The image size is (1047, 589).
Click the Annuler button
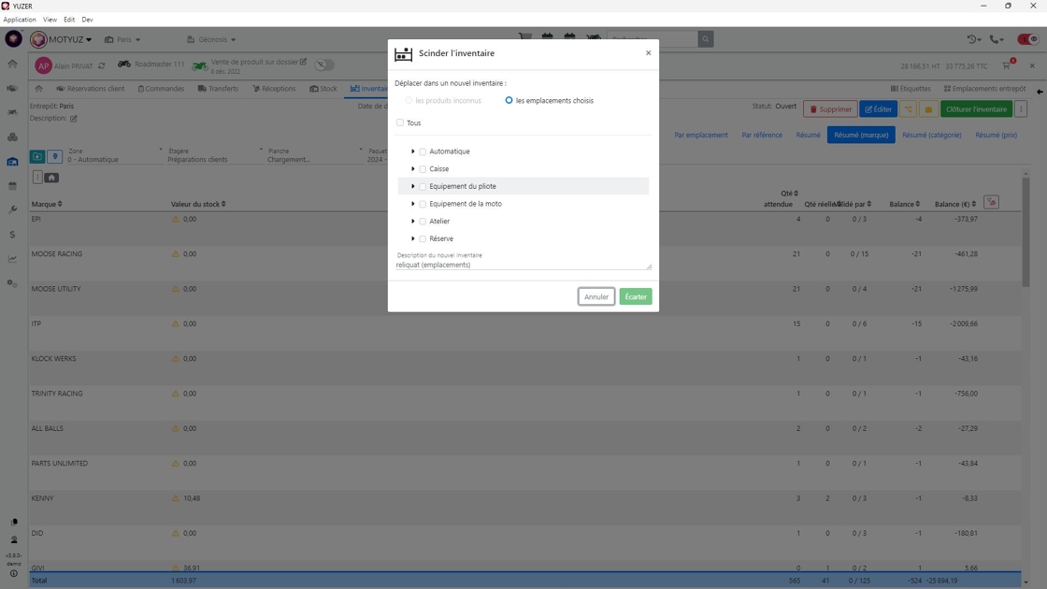pos(596,296)
